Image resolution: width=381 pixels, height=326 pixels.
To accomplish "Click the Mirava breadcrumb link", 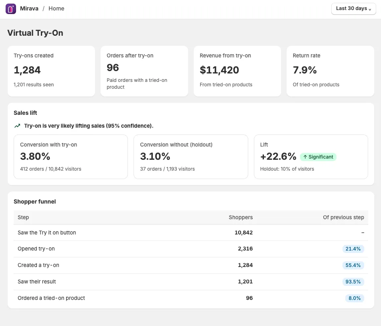I will point(29,8).
